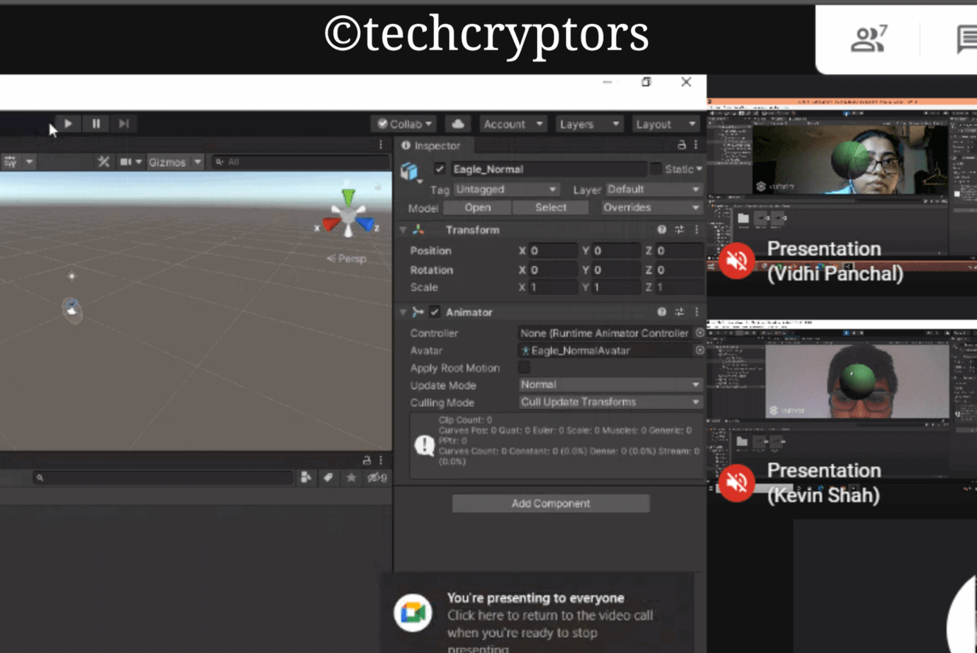
Task: Pause the Unity editor playback
Action: click(96, 124)
